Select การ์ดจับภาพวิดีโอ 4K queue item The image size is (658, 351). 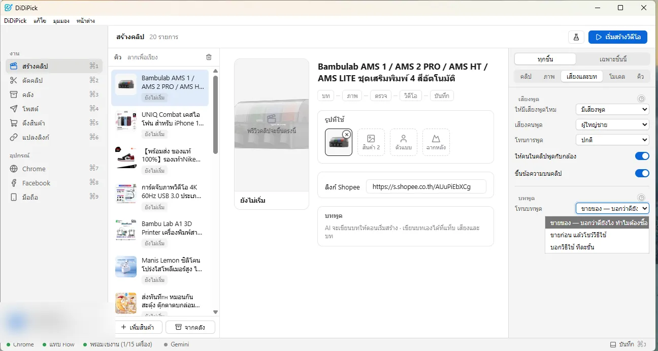click(160, 197)
